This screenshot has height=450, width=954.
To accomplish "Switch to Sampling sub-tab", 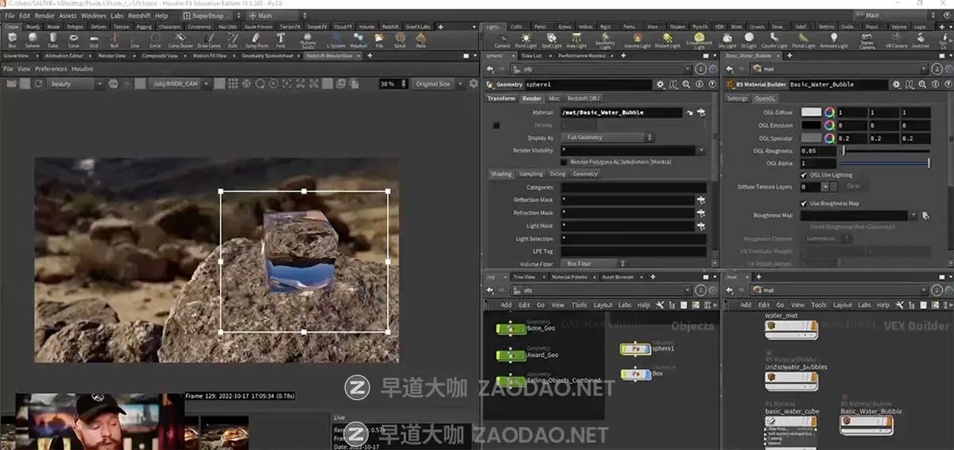I will pyautogui.click(x=530, y=174).
